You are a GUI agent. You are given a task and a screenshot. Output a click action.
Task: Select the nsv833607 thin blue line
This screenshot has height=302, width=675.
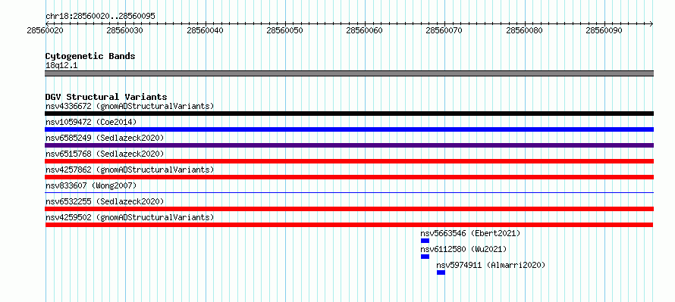[349, 193]
